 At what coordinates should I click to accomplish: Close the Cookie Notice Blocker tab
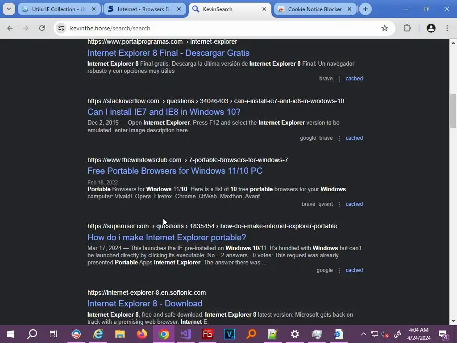pyautogui.click(x=349, y=9)
